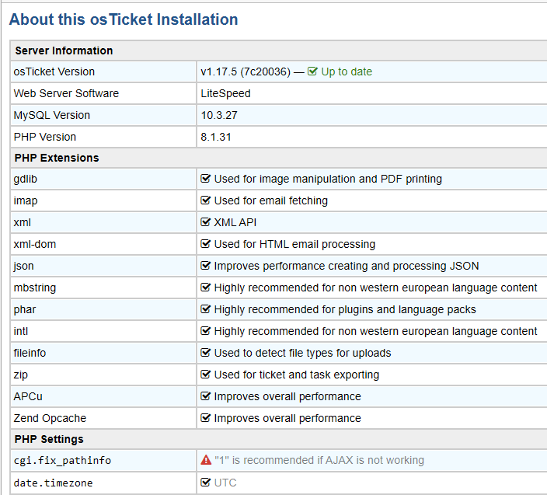
Task: Select Zend Opcache's Improves overall performance text
Action: (287, 418)
